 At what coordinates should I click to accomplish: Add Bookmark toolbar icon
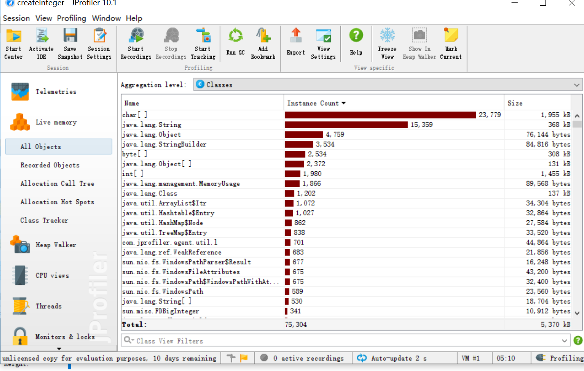click(263, 44)
